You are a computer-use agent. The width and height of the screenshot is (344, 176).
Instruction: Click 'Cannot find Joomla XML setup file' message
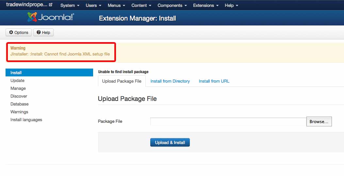77,54
